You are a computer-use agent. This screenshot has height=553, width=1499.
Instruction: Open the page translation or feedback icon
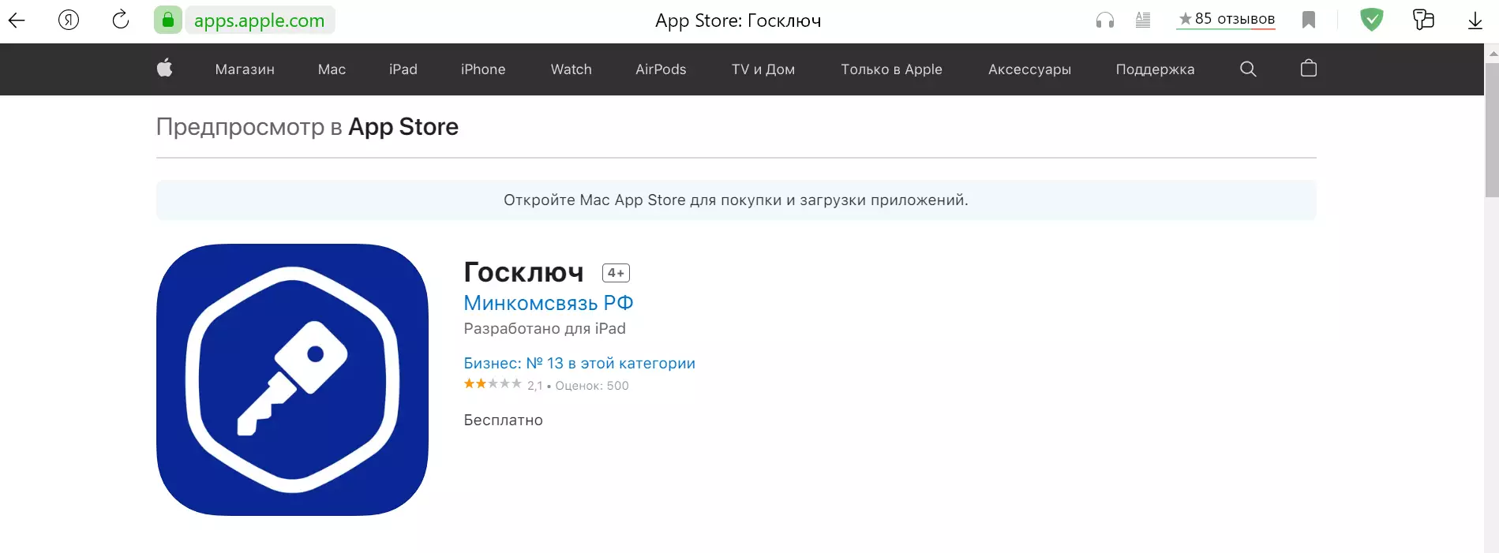1423,20
